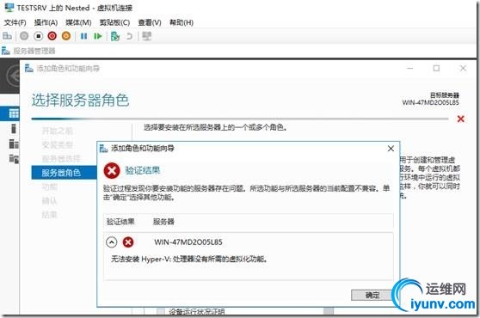The image size is (480, 318).
Task: Click the Server Manager back arrow
Action: (14, 76)
